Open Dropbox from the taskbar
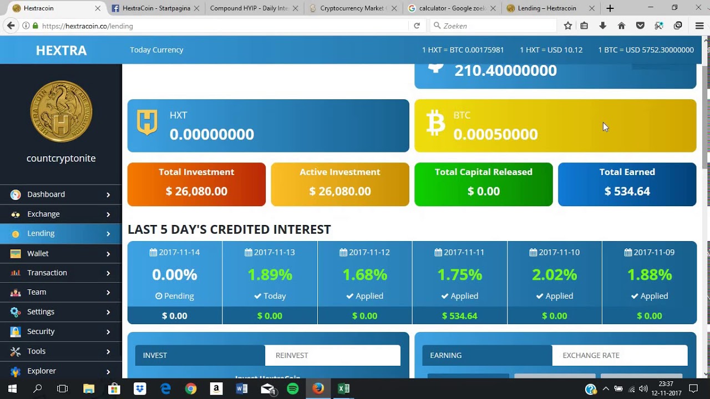 [x=140, y=388]
